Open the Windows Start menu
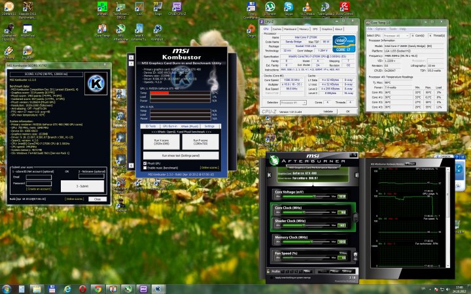Screen dimensions: 471x294 (x=6, y=289)
